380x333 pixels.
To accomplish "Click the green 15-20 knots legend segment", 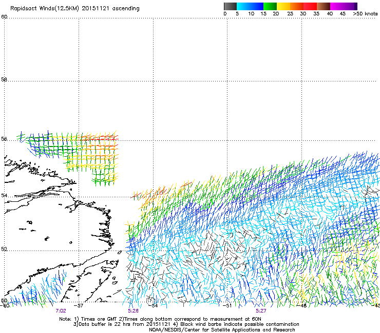I will click(270, 6).
